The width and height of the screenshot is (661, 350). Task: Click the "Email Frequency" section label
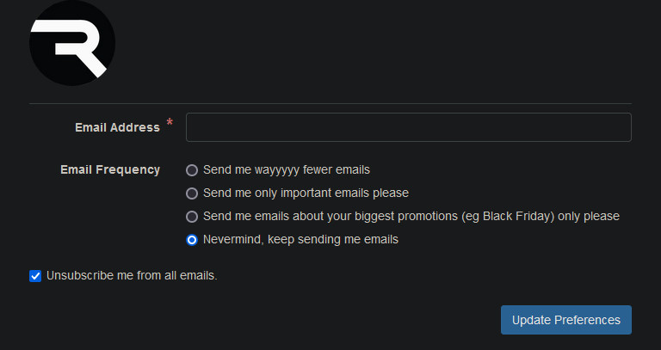pos(110,169)
